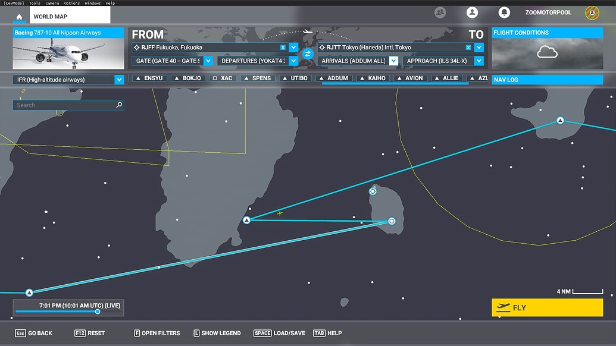This screenshot has width=616, height=346.
Task: Toggle the ADDUM waypoint chip
Action: click(x=334, y=77)
